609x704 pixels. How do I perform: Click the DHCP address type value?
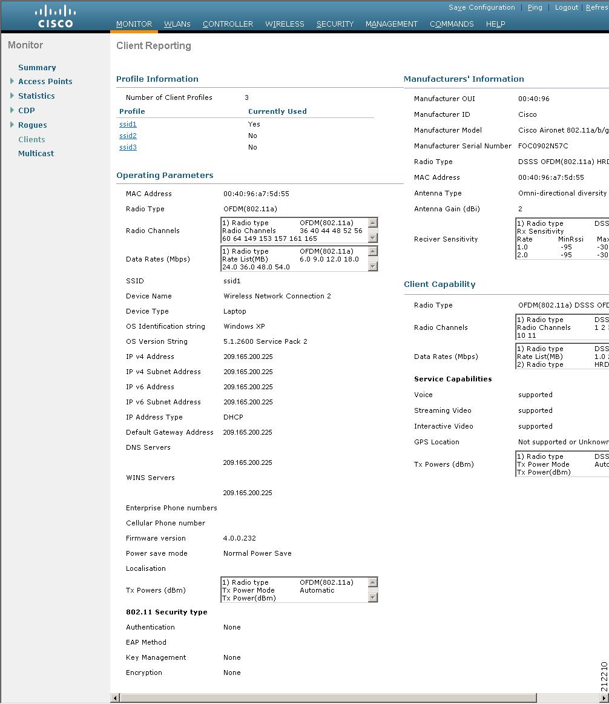click(233, 417)
